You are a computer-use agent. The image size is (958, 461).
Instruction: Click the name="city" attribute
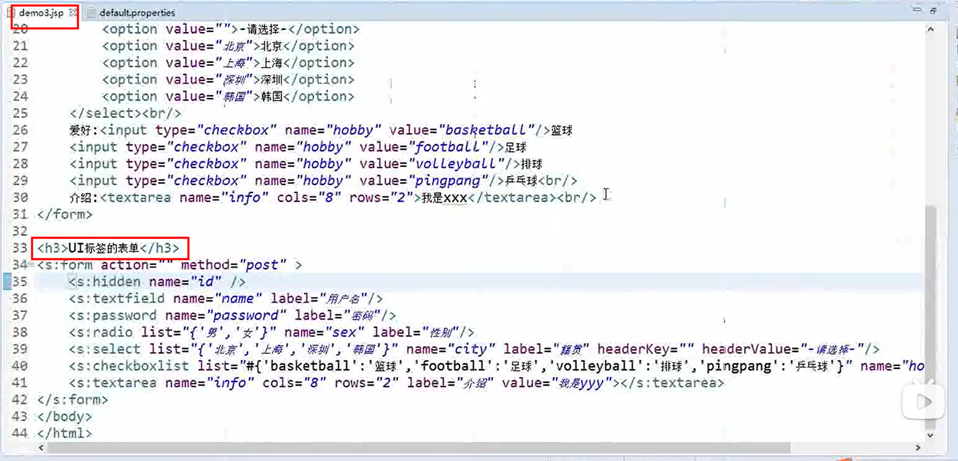pyautogui.click(x=450, y=349)
